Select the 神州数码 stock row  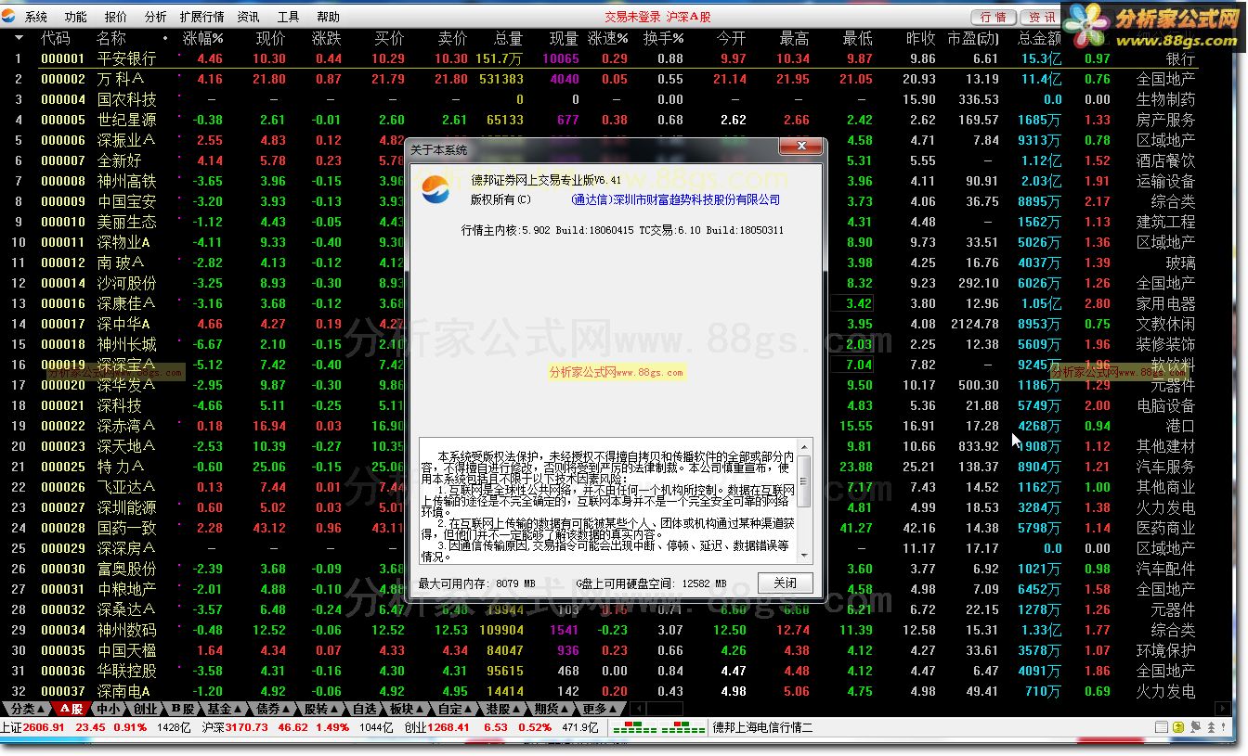[599, 630]
